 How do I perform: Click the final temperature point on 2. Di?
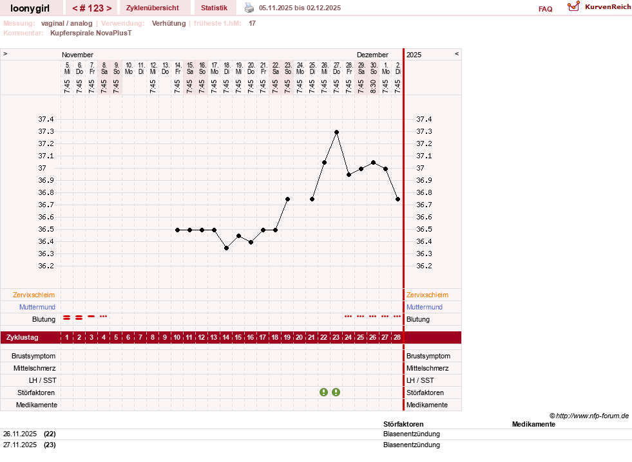coord(398,199)
